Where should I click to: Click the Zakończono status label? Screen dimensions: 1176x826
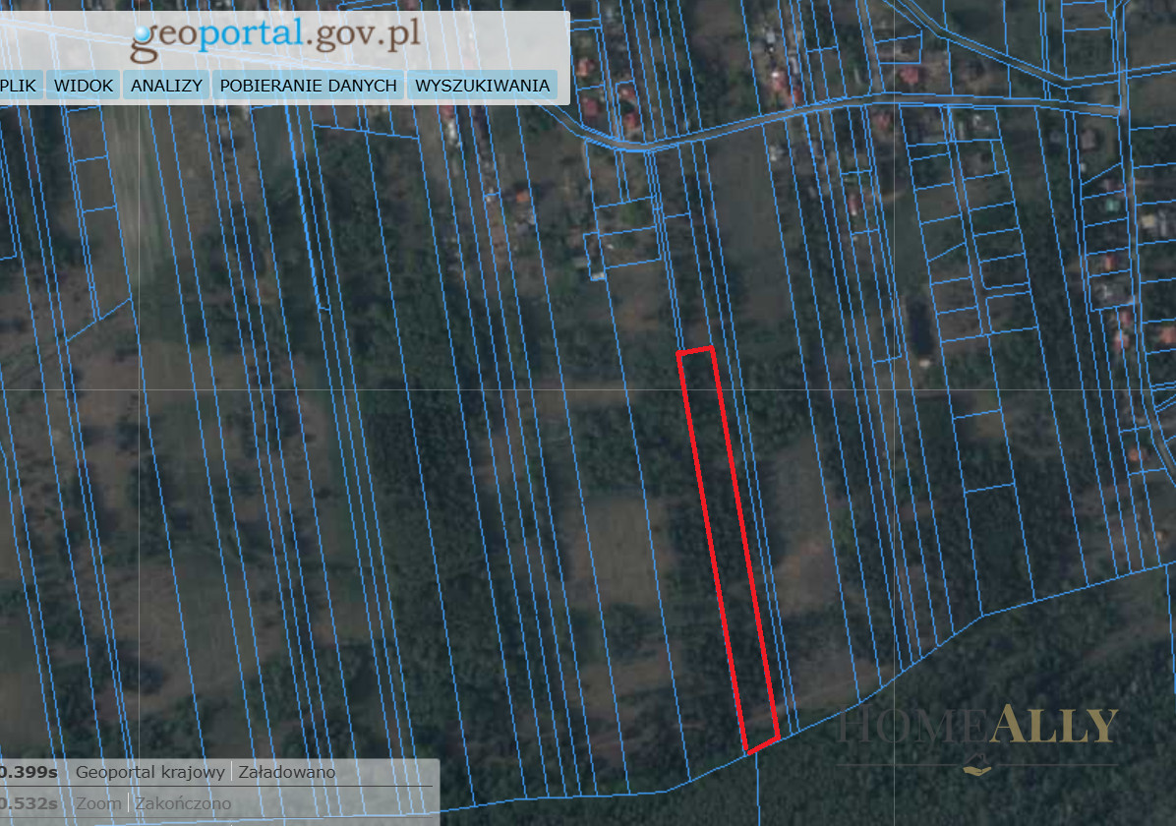(183, 803)
